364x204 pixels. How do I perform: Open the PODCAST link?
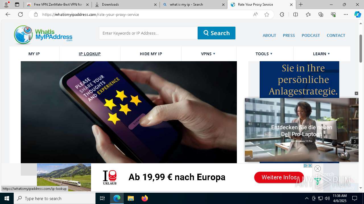click(311, 35)
